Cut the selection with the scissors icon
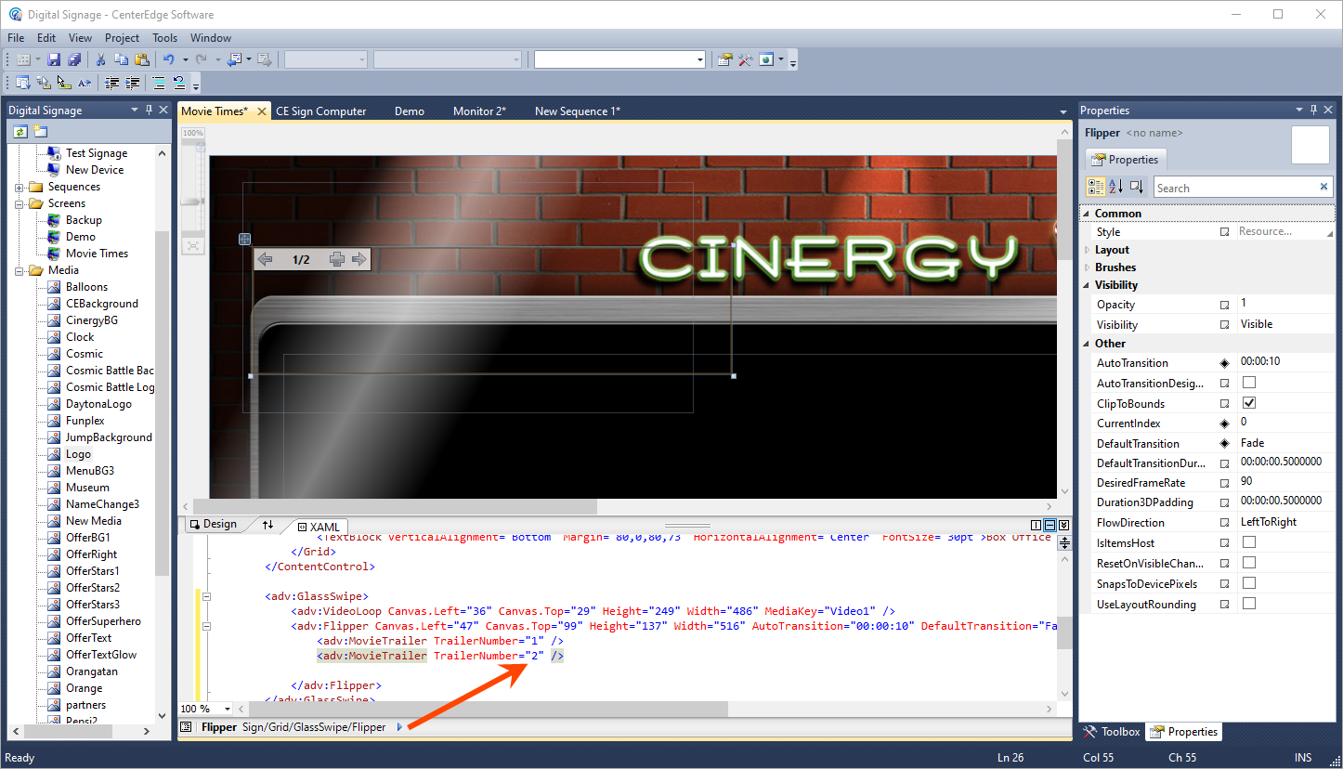 tap(100, 60)
